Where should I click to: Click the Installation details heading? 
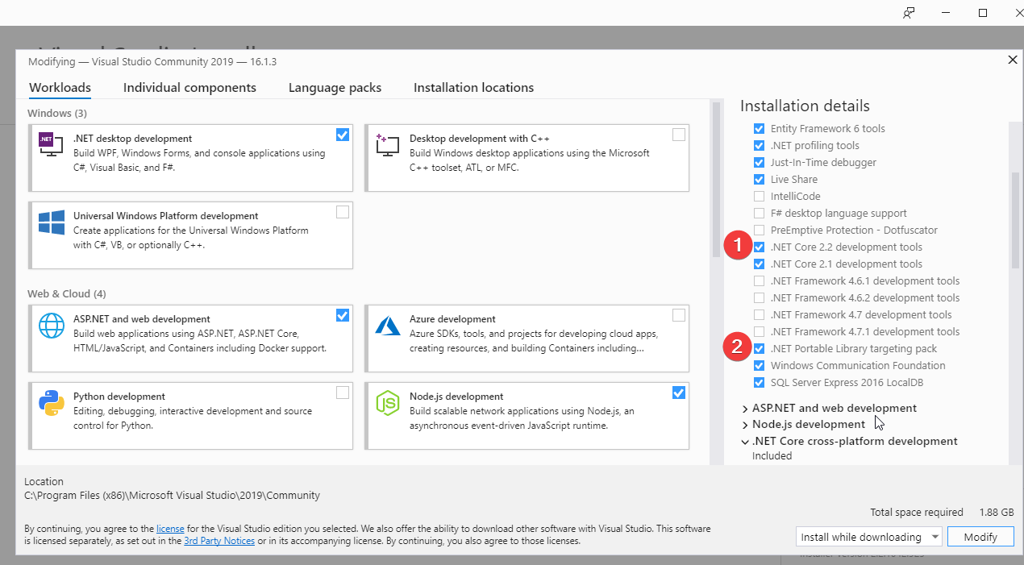805,106
